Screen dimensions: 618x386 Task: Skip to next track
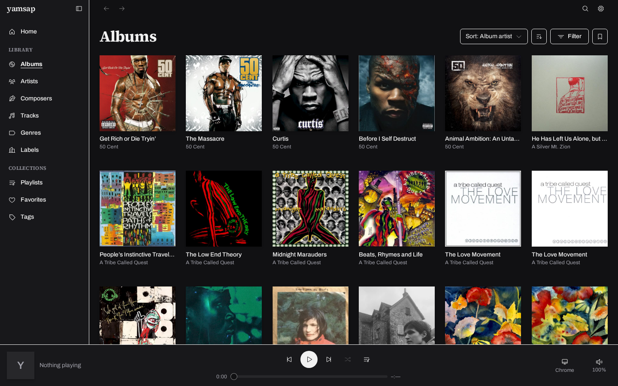point(329,359)
